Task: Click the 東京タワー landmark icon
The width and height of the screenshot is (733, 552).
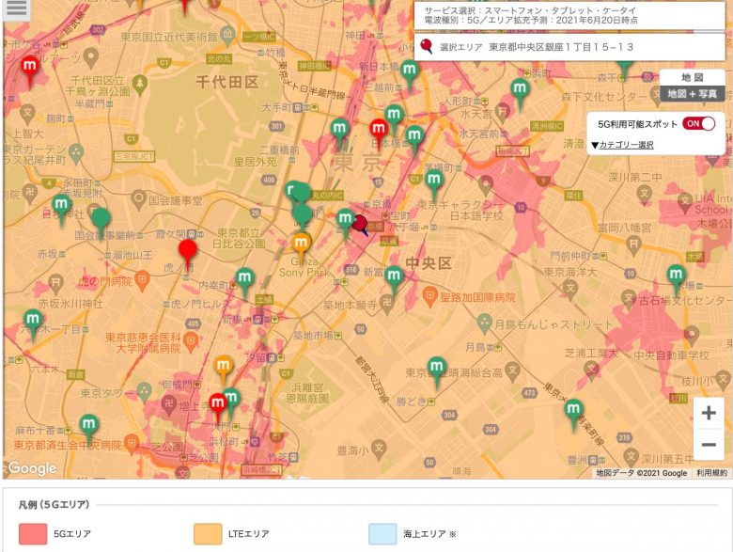Action: pos(145,390)
